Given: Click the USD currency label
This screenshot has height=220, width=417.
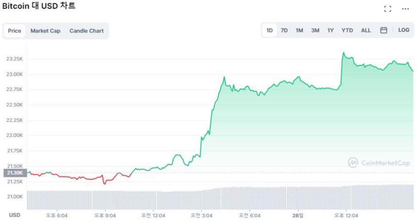Looking at the screenshot, I should 15,215.
